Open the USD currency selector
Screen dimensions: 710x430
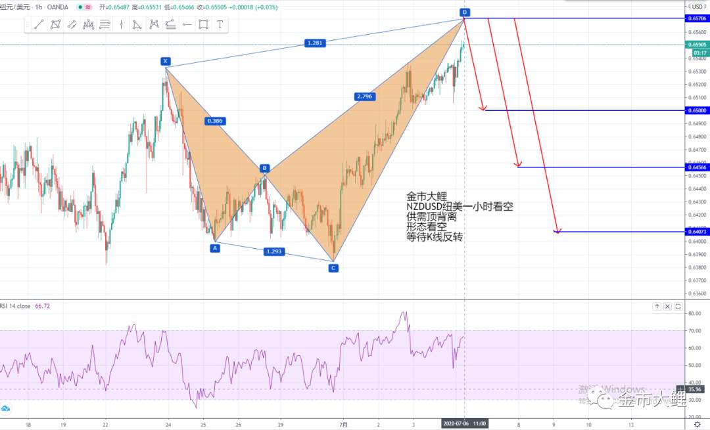click(698, 7)
